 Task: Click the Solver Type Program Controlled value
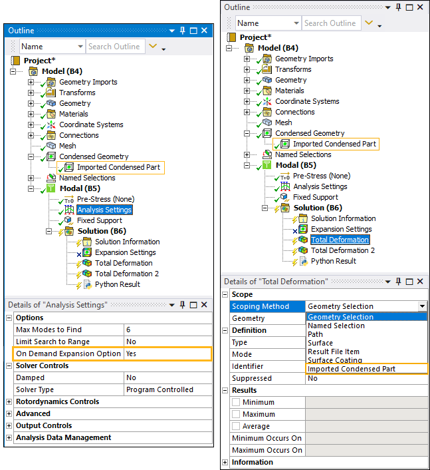point(167,389)
